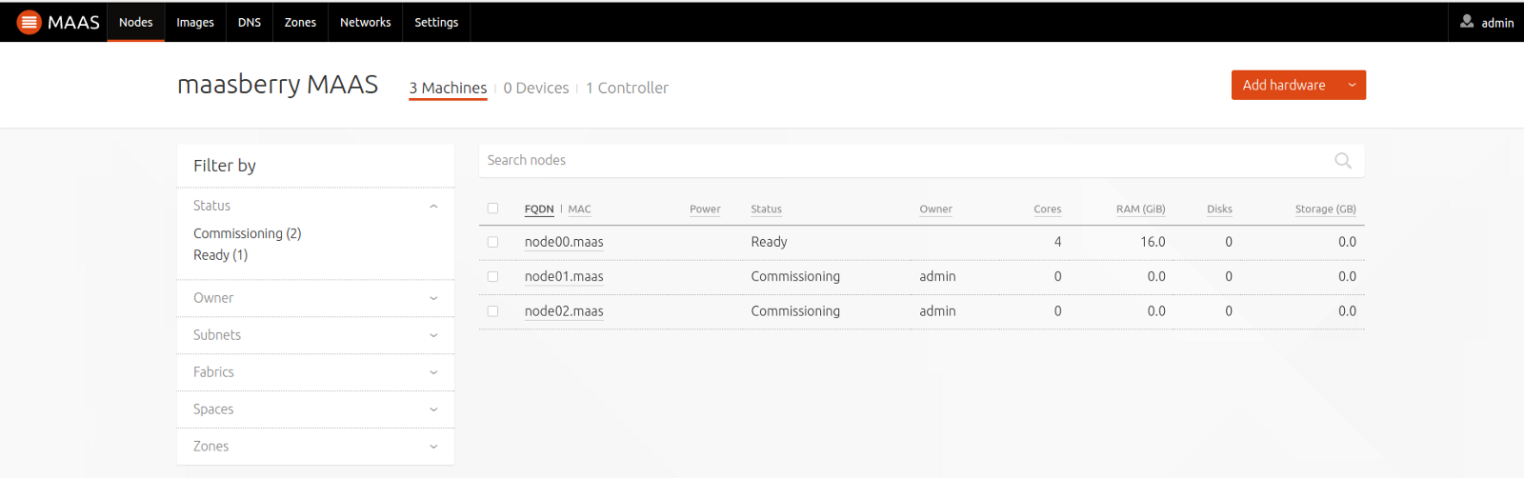Filter by Commissioning (2) status

247,233
